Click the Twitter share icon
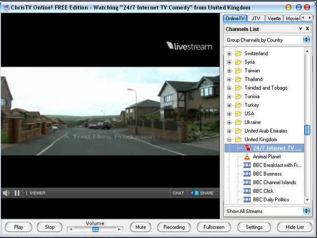317x238 pixels. 196,193
